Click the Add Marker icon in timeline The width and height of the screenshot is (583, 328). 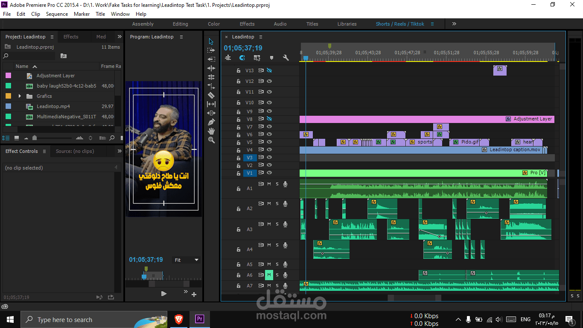pos(271,58)
